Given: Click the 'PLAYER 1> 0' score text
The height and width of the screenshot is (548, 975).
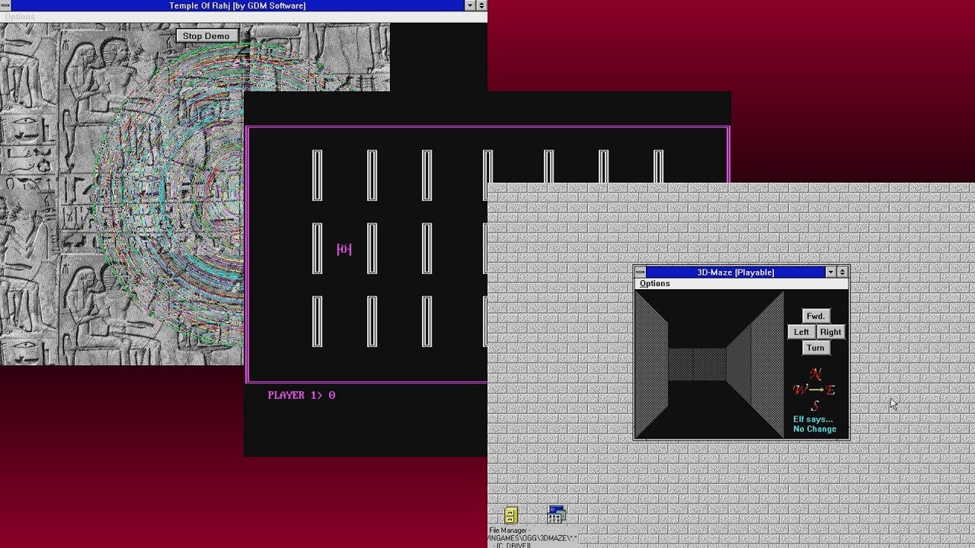Looking at the screenshot, I should point(302,395).
